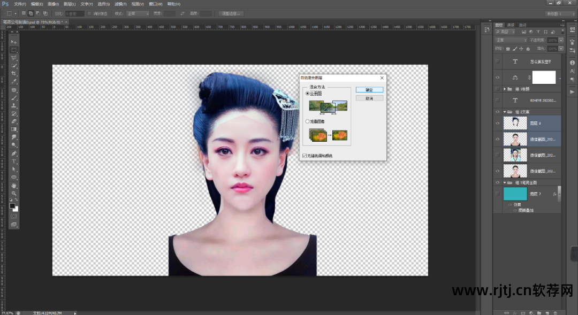578x315 pixels.
Task: Select the 堆叠图像 stack images option
Action: 307,121
